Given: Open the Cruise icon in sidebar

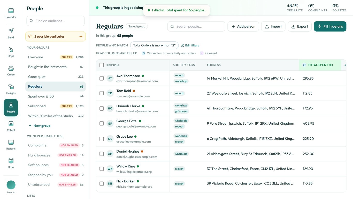Looking at the screenshot, I should [x=11, y=68].
